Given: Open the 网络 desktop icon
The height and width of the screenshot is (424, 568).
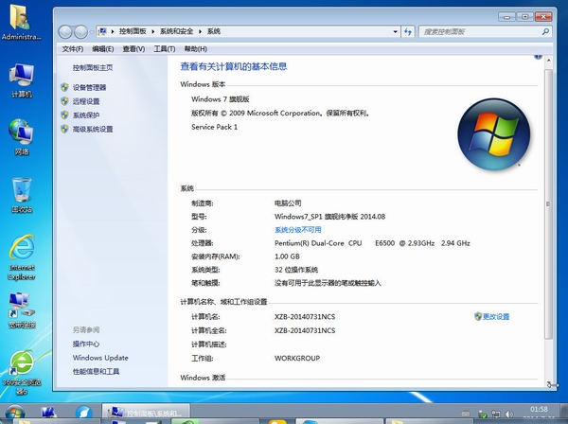Looking at the screenshot, I should tap(22, 137).
